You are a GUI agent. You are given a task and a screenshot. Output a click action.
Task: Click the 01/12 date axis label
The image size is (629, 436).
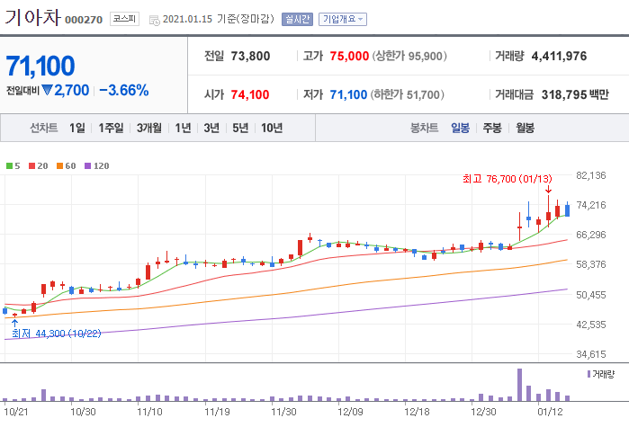(550, 412)
